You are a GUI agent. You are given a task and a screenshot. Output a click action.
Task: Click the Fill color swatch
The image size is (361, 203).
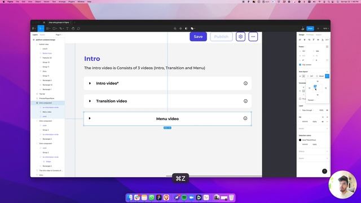pos(300,122)
